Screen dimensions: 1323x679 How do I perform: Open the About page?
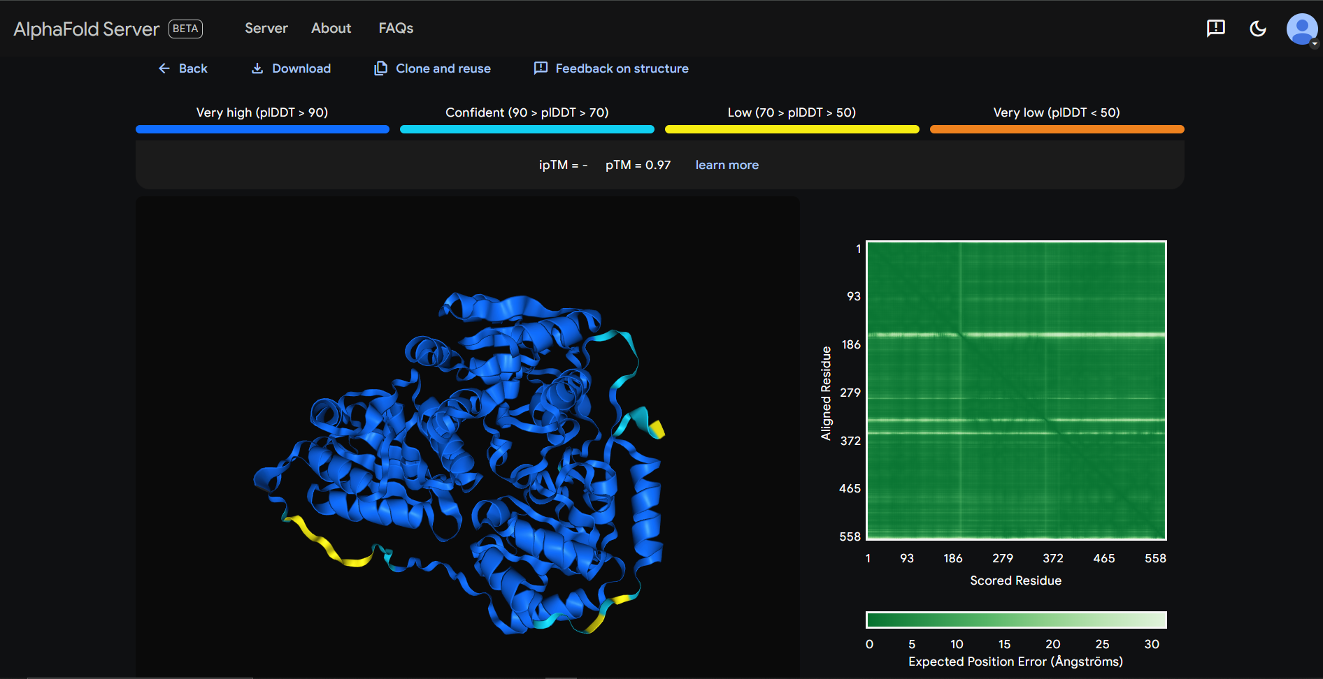pyautogui.click(x=331, y=29)
